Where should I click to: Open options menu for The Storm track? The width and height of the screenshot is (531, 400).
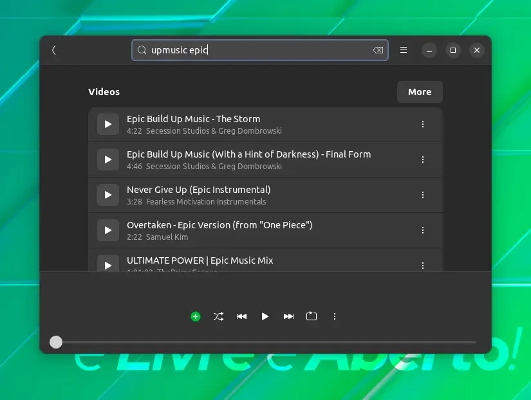(423, 124)
